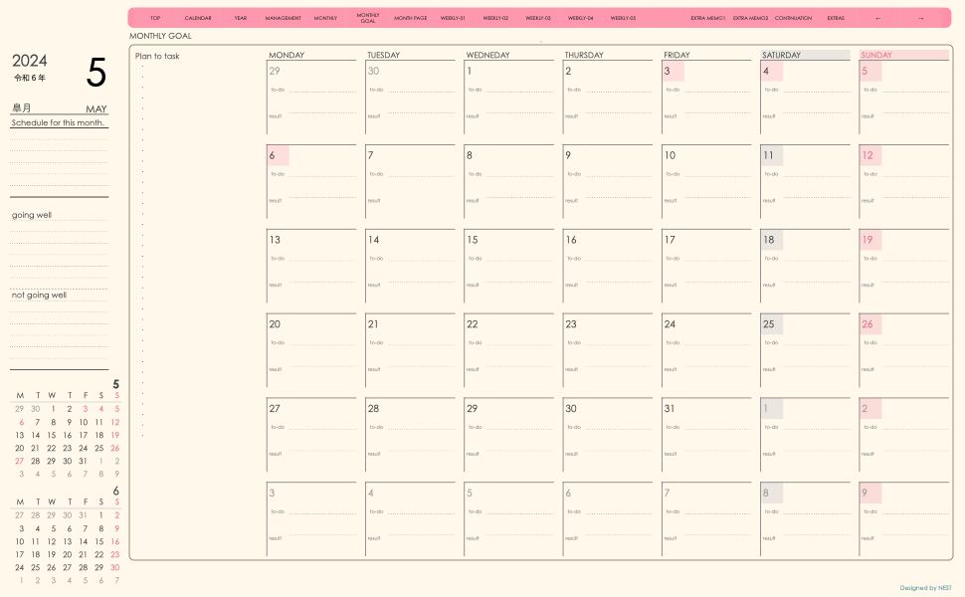Screen dimensions: 965x597
Task: Click the Designed by NEST link
Action: pyautogui.click(x=925, y=588)
